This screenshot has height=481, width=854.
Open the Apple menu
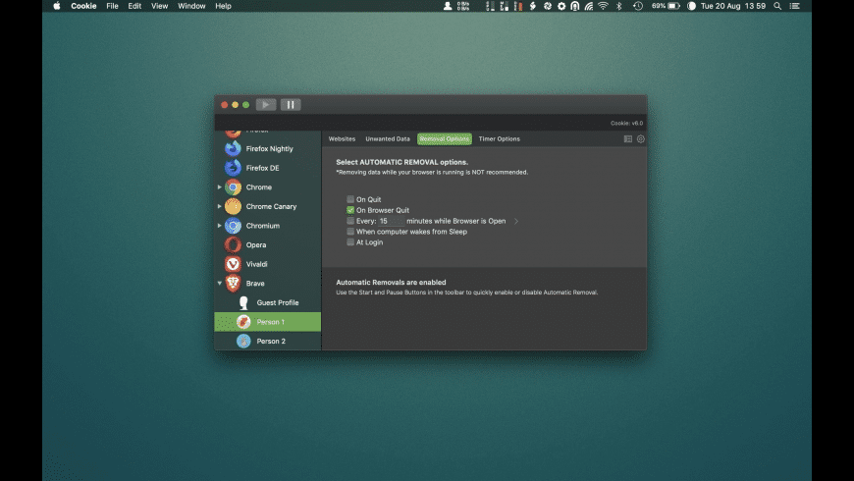point(57,6)
